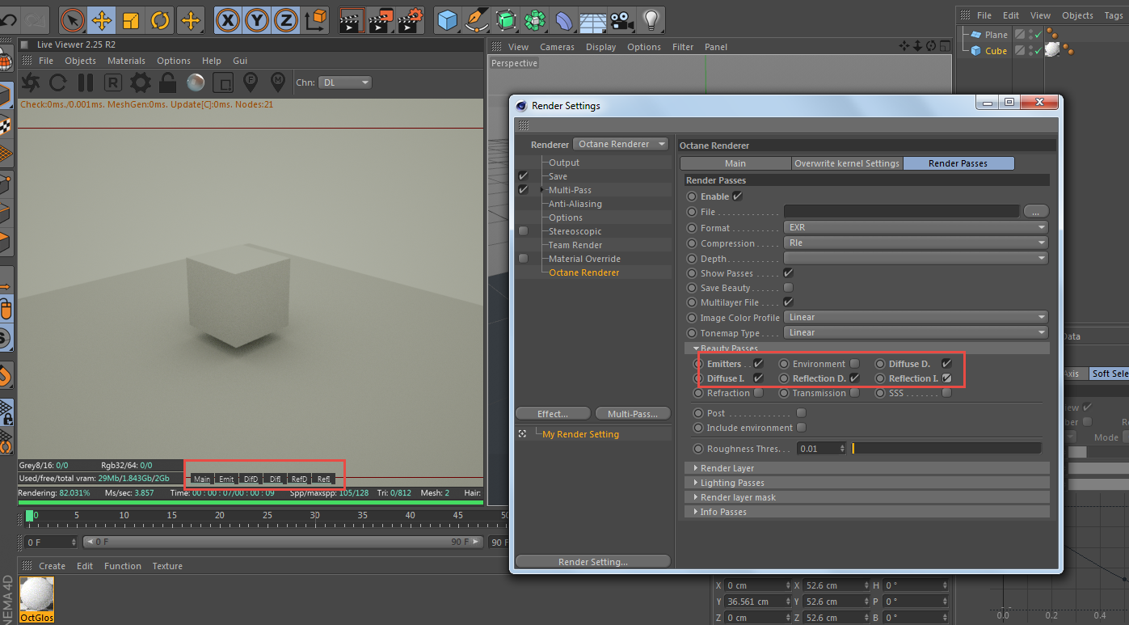1129x625 pixels.
Task: Adjust the Roughness Thres. slider
Action: coord(946,449)
